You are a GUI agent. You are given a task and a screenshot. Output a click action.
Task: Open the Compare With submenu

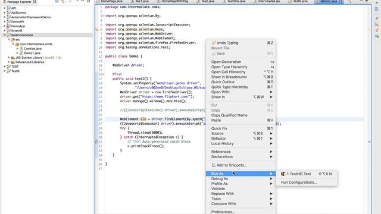(241, 204)
